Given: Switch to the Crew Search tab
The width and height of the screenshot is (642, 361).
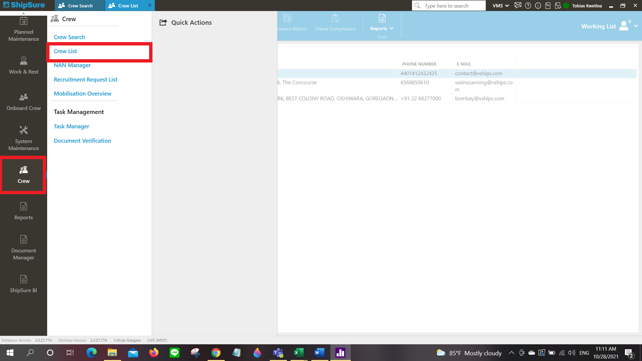Looking at the screenshot, I should click(80, 6).
